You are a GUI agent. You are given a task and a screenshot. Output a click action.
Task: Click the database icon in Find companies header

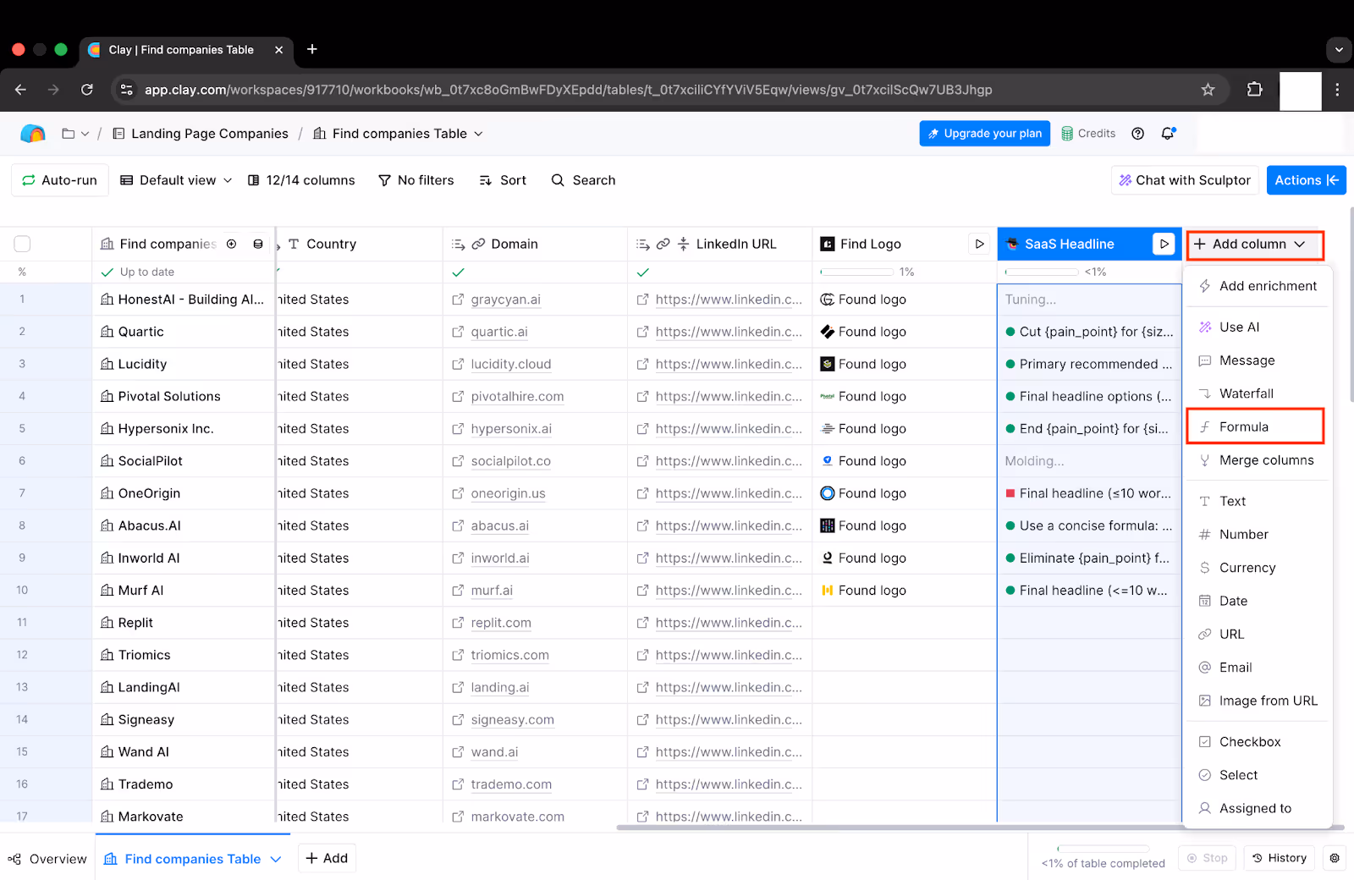tap(258, 244)
